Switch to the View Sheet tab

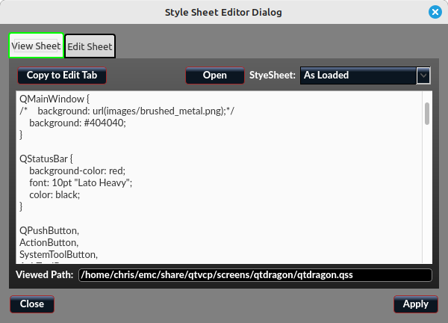[x=37, y=46]
